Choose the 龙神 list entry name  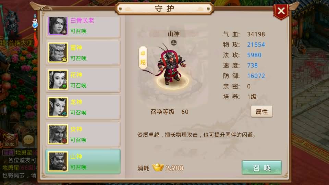(x=76, y=102)
